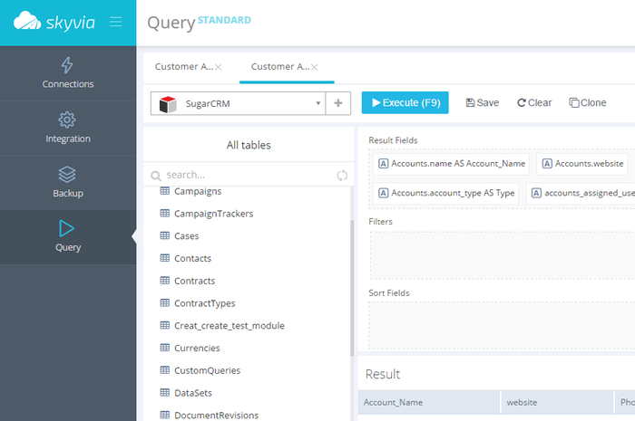Click the table search field
Screen dimensions: 635x421
pos(245,175)
